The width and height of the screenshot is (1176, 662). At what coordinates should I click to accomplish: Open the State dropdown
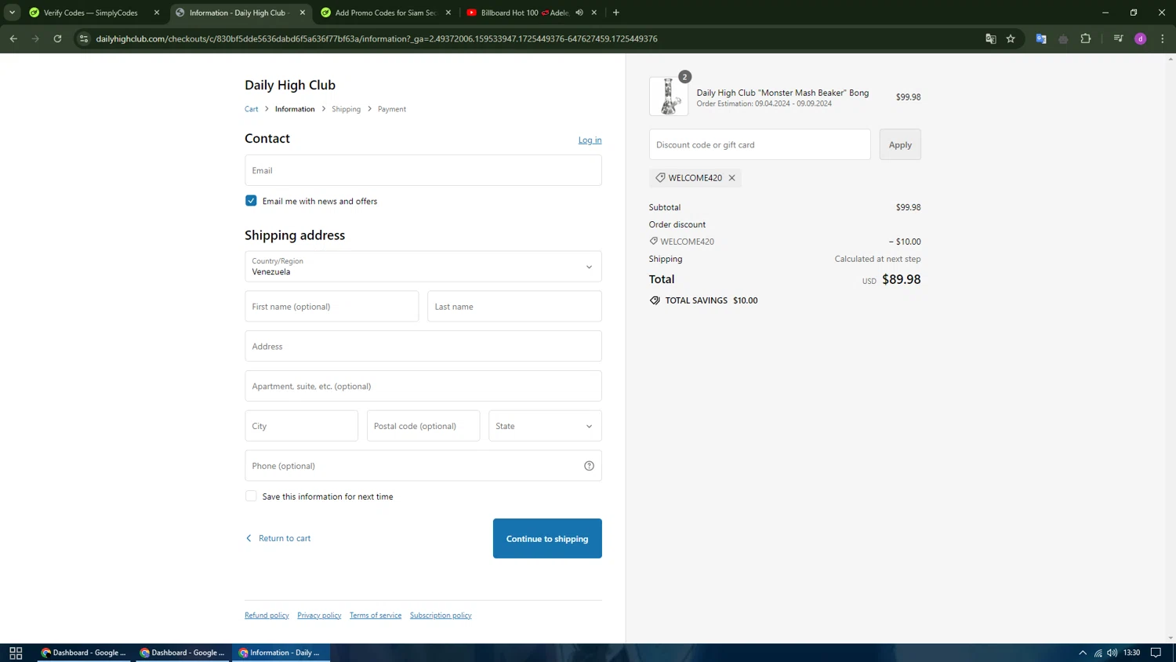[545, 426]
